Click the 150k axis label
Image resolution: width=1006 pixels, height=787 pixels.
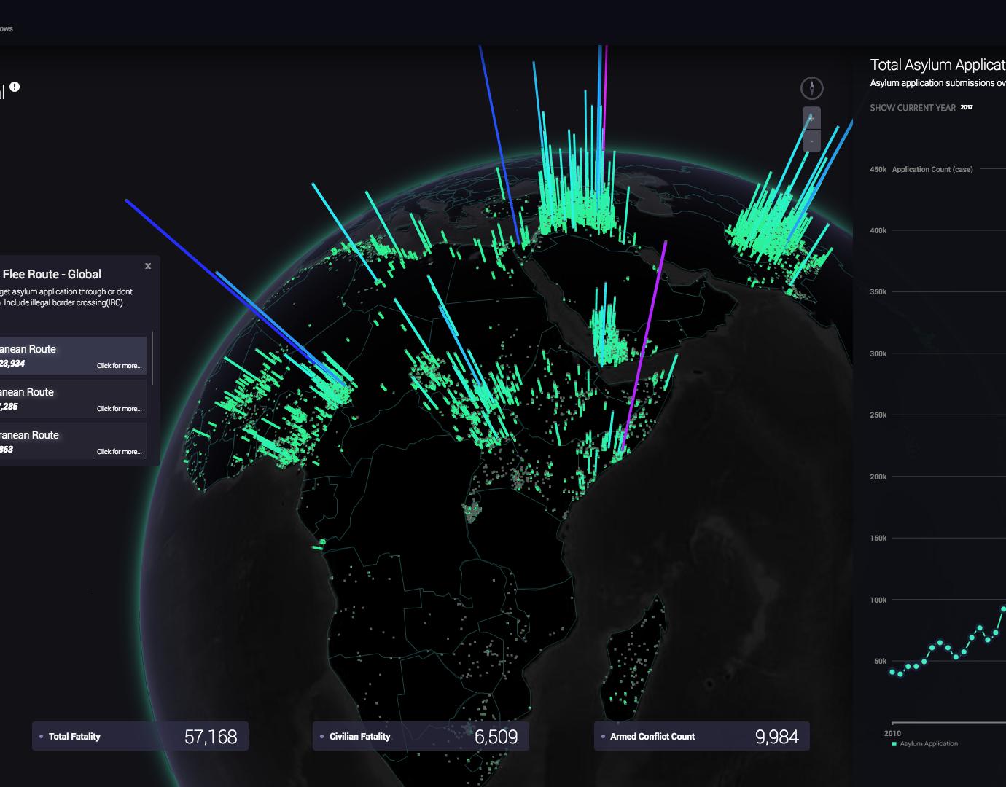[878, 538]
